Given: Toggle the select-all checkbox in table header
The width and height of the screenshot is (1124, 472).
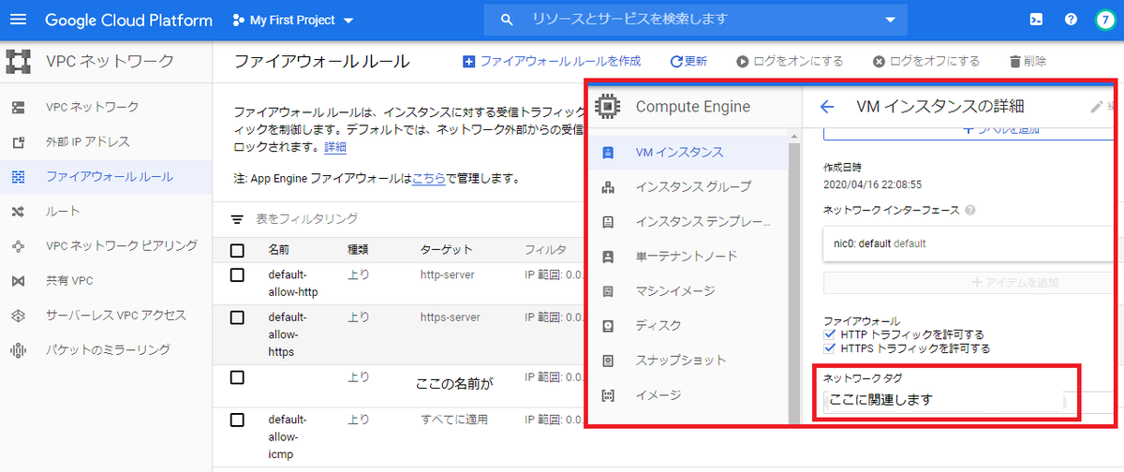Looking at the screenshot, I should (237, 251).
